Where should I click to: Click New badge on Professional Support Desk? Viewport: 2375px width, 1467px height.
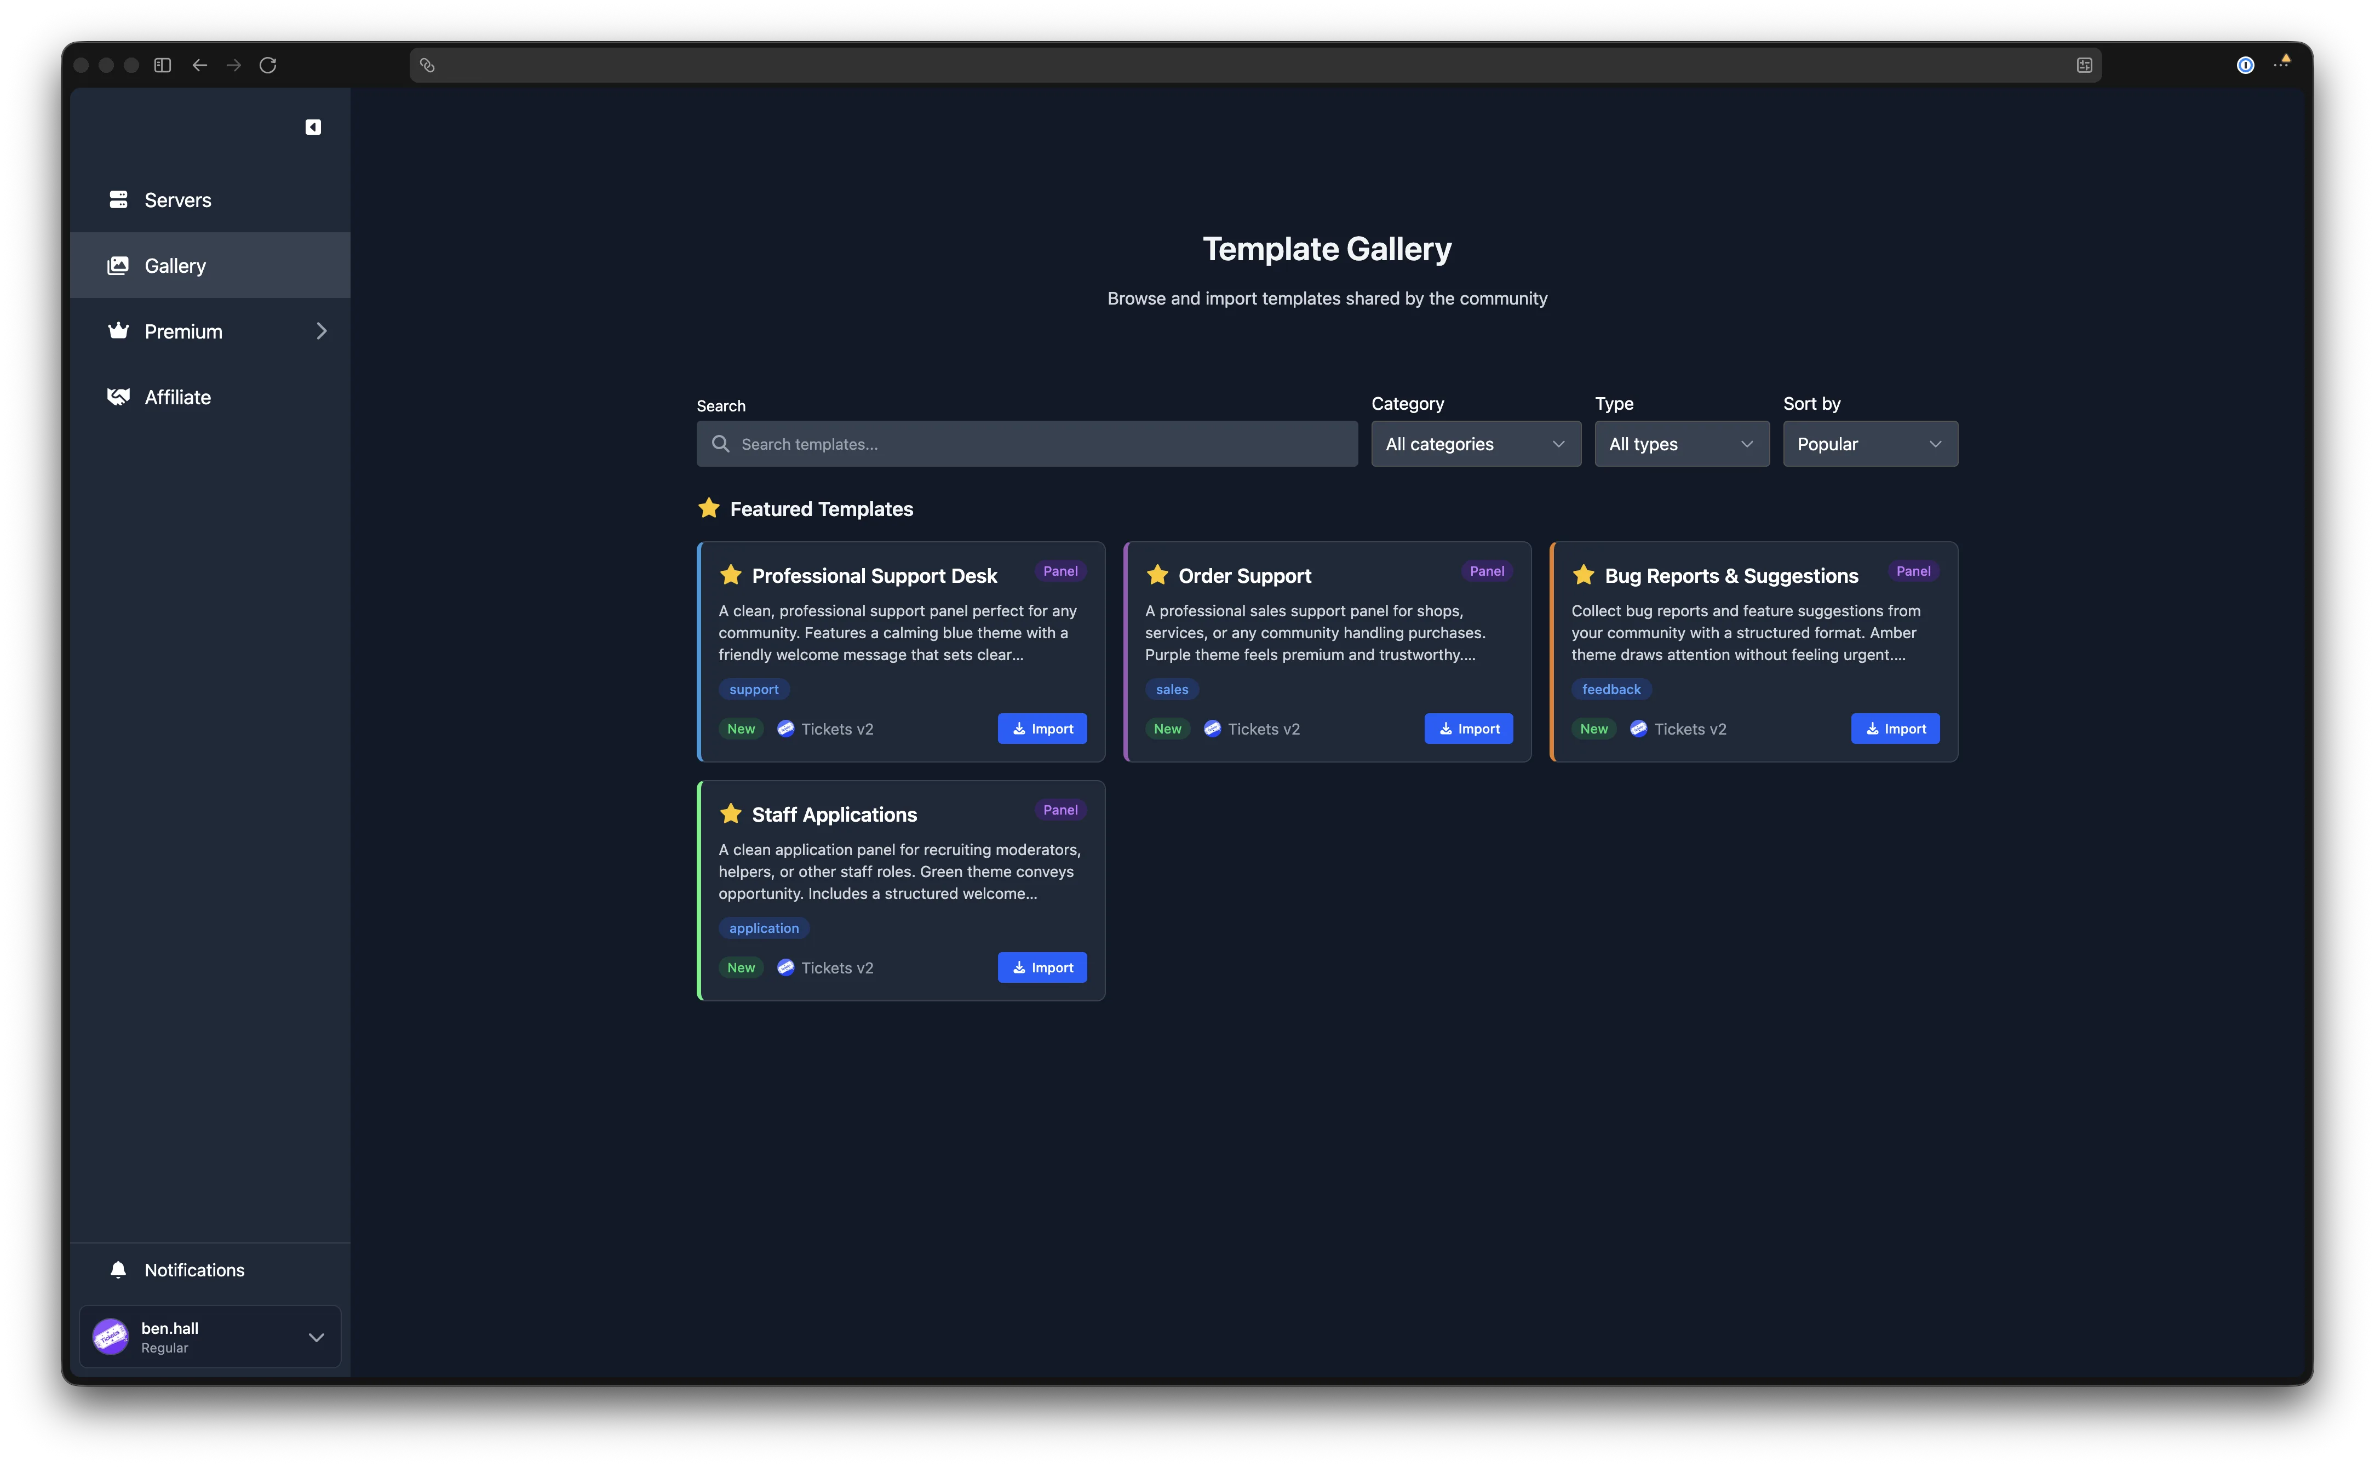(741, 729)
